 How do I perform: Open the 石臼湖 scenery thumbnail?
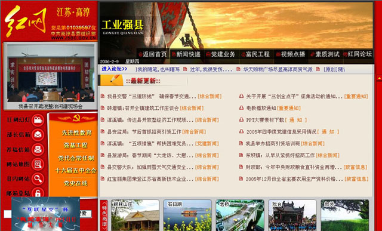[x=187, y=215]
